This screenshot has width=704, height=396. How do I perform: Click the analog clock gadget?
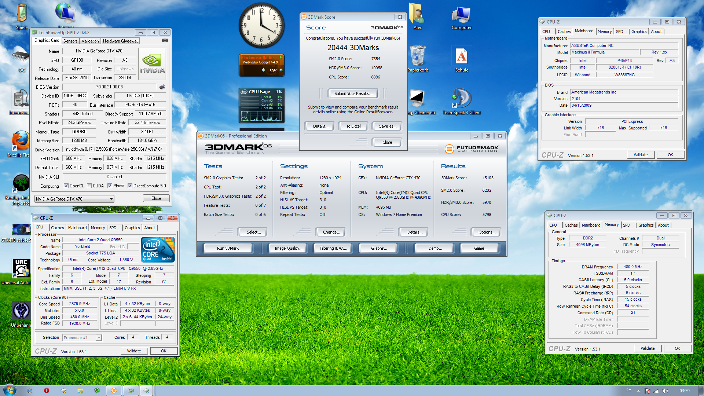261,26
